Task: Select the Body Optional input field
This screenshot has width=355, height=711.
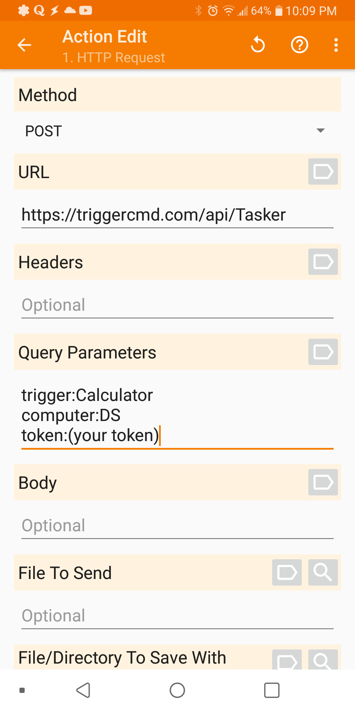Action: tap(177, 526)
